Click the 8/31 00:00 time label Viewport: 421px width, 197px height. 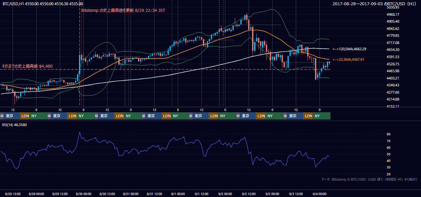[x=131, y=194]
